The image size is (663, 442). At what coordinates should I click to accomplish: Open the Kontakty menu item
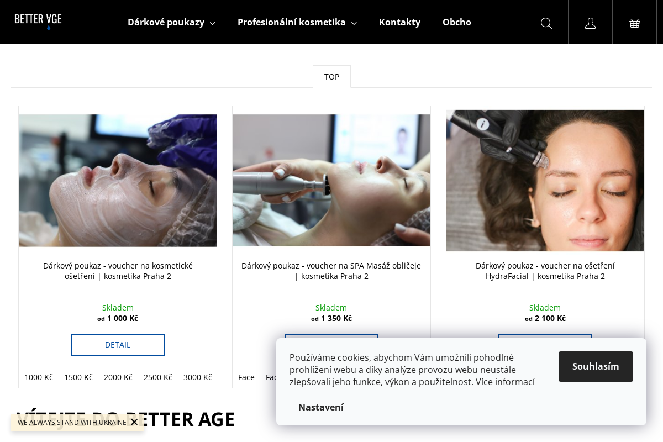point(399,22)
